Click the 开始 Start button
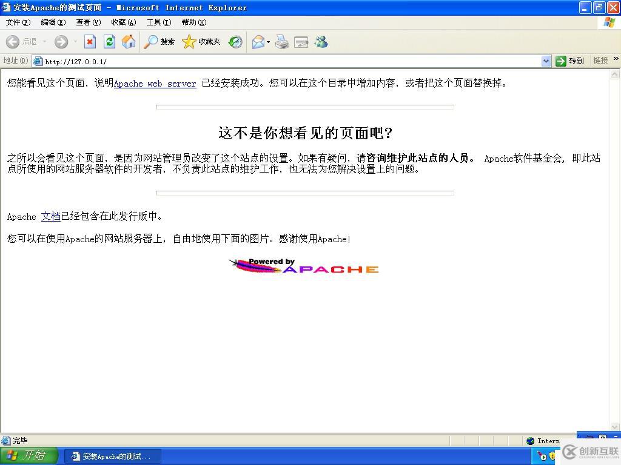 click(x=29, y=455)
